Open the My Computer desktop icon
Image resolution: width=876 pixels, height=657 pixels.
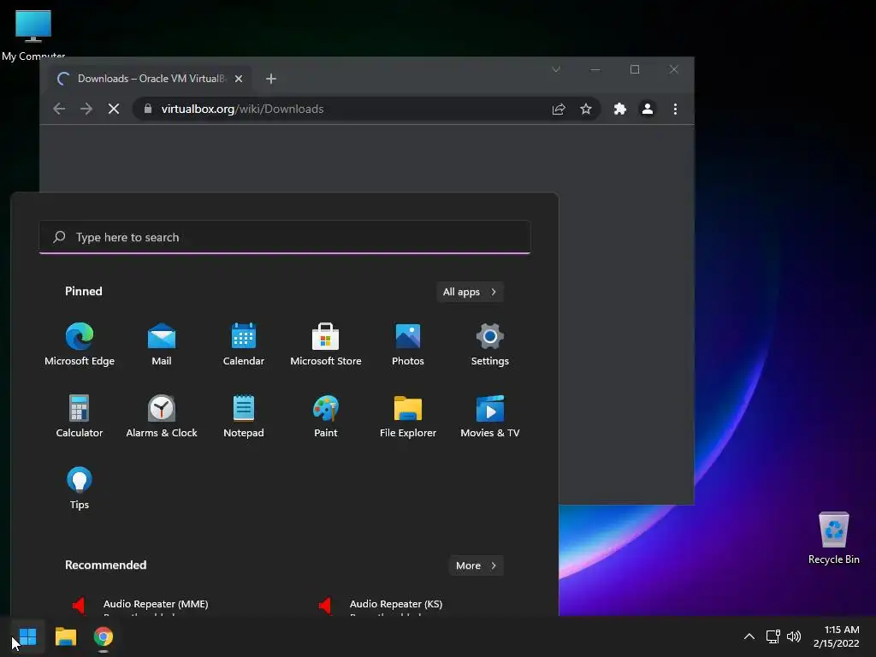(33, 33)
